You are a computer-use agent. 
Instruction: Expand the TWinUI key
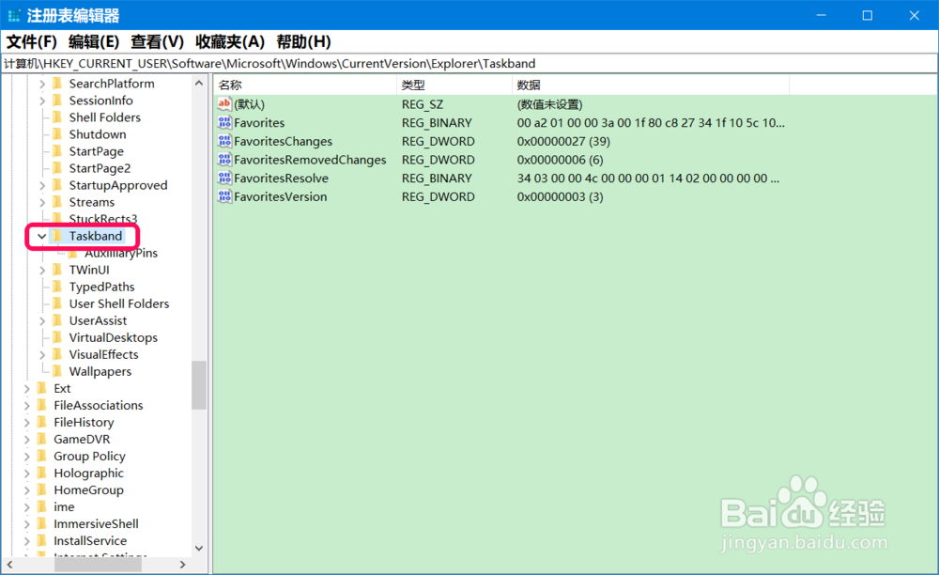(x=40, y=270)
